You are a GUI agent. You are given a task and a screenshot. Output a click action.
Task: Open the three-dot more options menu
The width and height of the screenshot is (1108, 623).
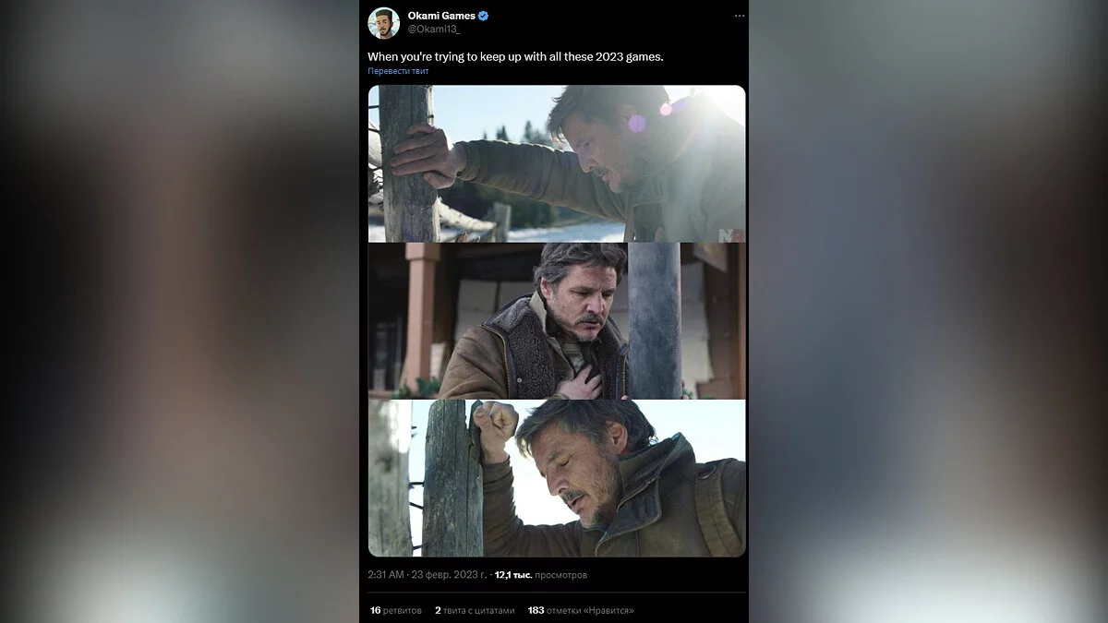tap(739, 17)
